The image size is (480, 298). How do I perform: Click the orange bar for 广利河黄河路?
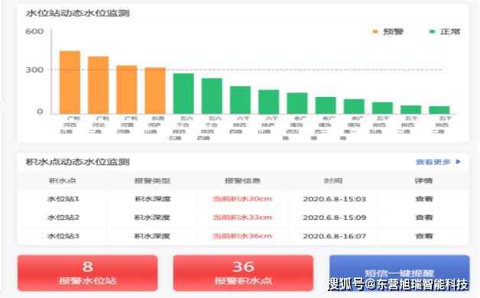pyautogui.click(x=127, y=89)
